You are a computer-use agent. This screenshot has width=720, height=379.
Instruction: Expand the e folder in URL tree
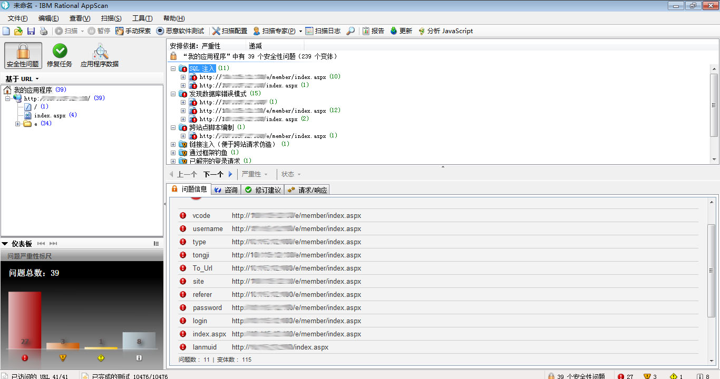tap(18, 124)
